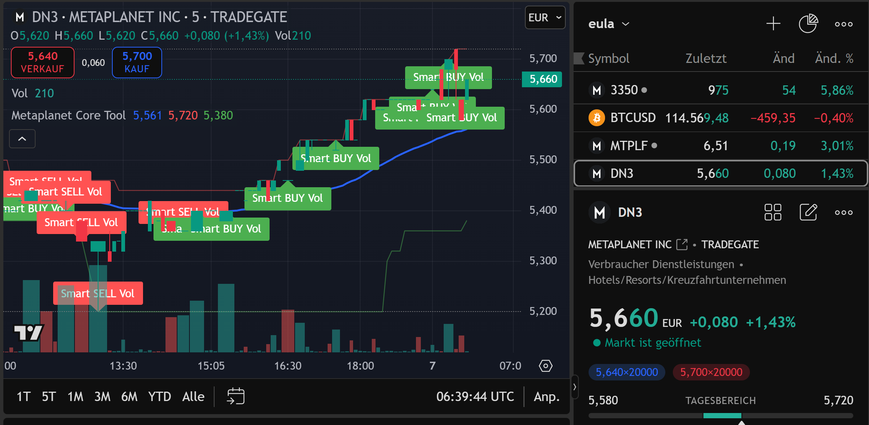Click the M logo beside 3350
This screenshot has height=425, width=869.
pos(597,90)
